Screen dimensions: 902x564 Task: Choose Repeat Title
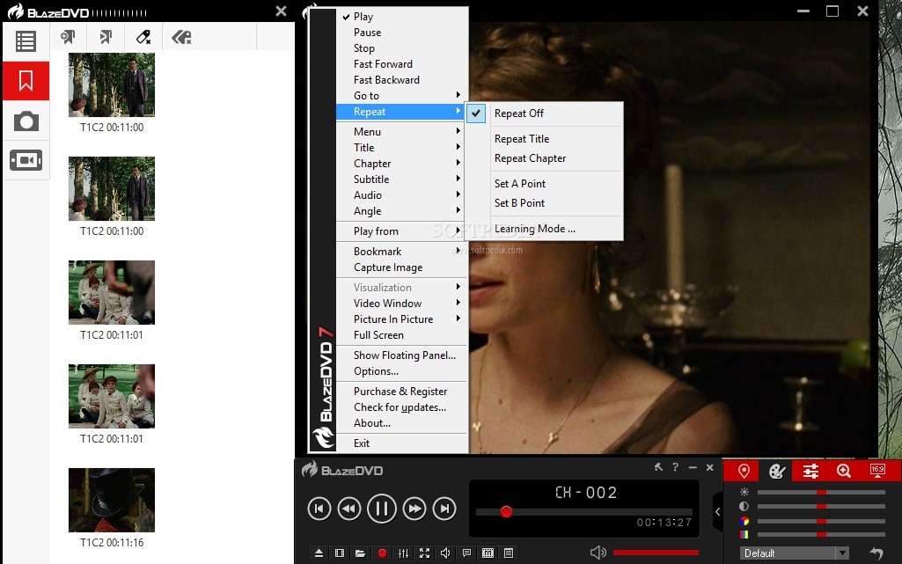click(x=544, y=138)
